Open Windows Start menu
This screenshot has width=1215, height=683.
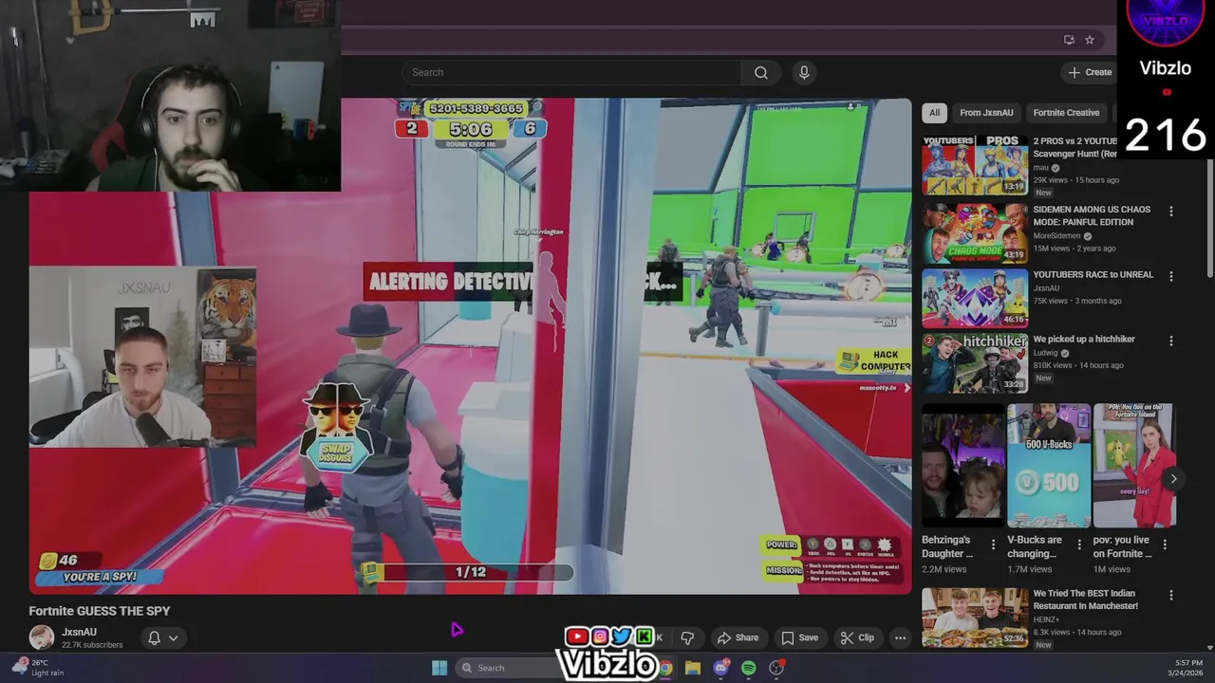coord(439,668)
